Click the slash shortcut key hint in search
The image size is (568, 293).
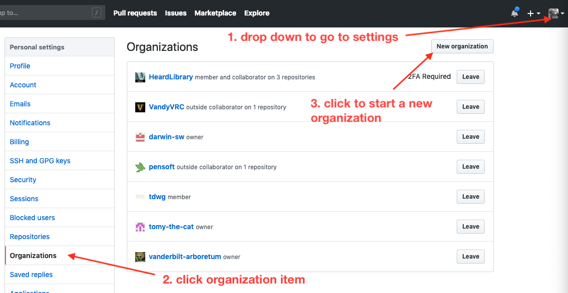(x=96, y=13)
